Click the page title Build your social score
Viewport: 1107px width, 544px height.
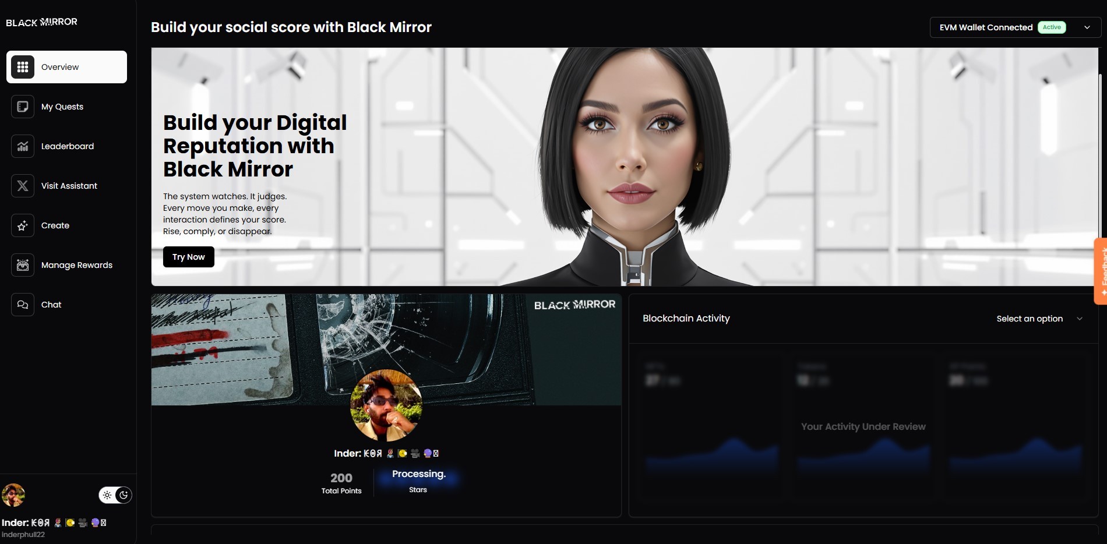click(x=291, y=27)
